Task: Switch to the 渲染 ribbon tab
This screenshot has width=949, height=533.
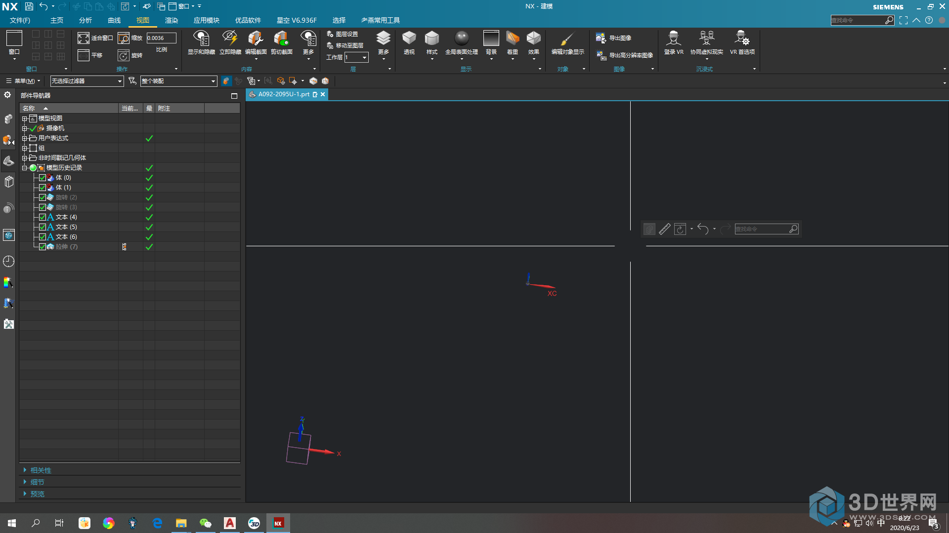Action: pyautogui.click(x=172, y=20)
